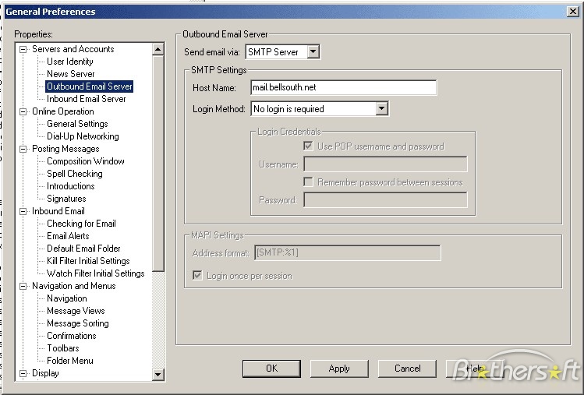Select Default Email Folder tree item
Screen dimensions: 584x395
coord(83,249)
